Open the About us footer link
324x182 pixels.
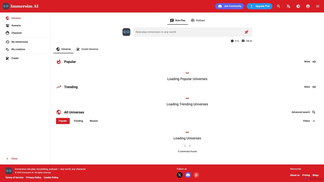pyautogui.click(x=295, y=175)
